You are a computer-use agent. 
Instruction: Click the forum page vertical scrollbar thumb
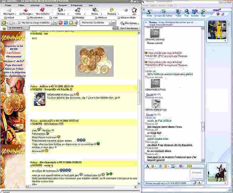(139, 92)
